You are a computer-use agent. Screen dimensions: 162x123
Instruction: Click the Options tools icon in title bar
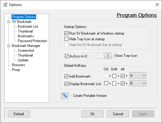click(5, 5)
